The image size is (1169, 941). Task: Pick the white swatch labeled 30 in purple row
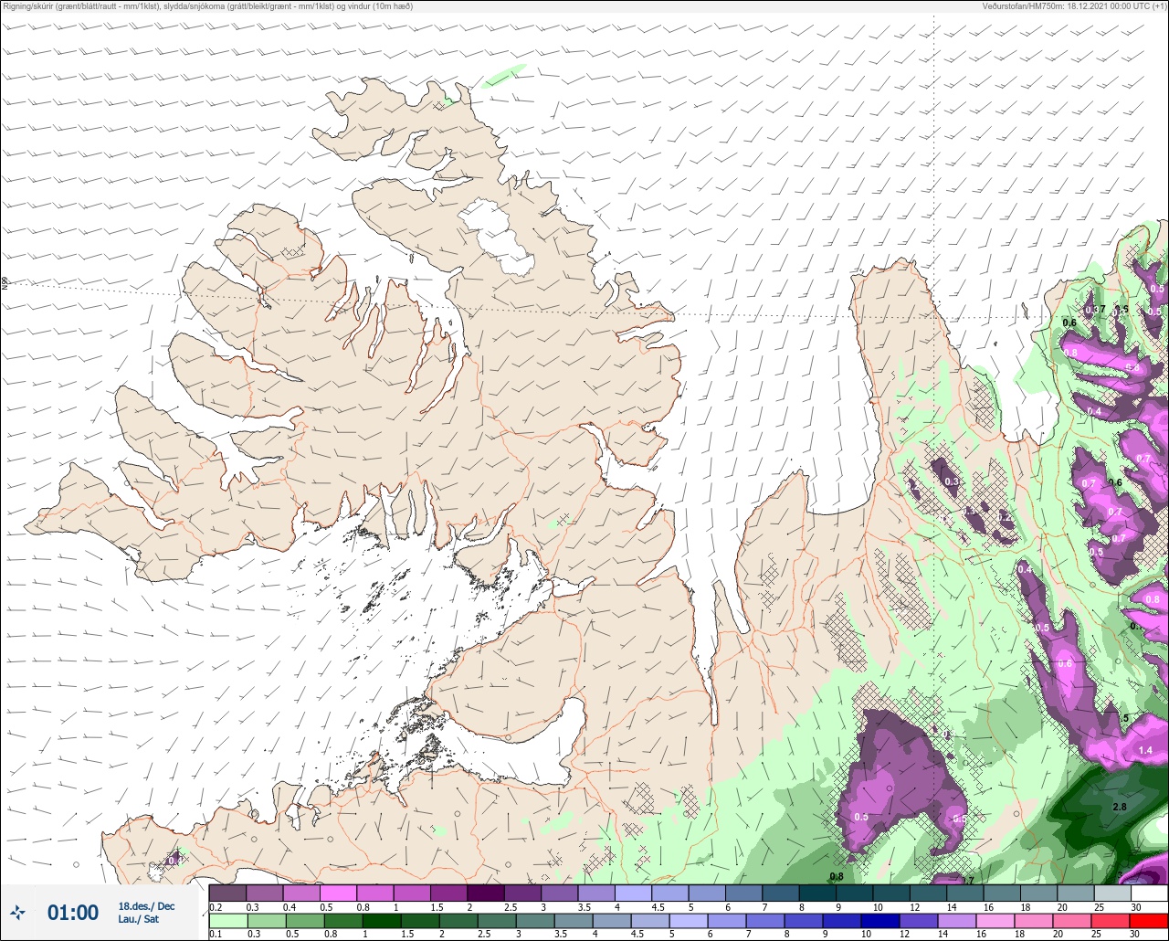tap(1149, 893)
